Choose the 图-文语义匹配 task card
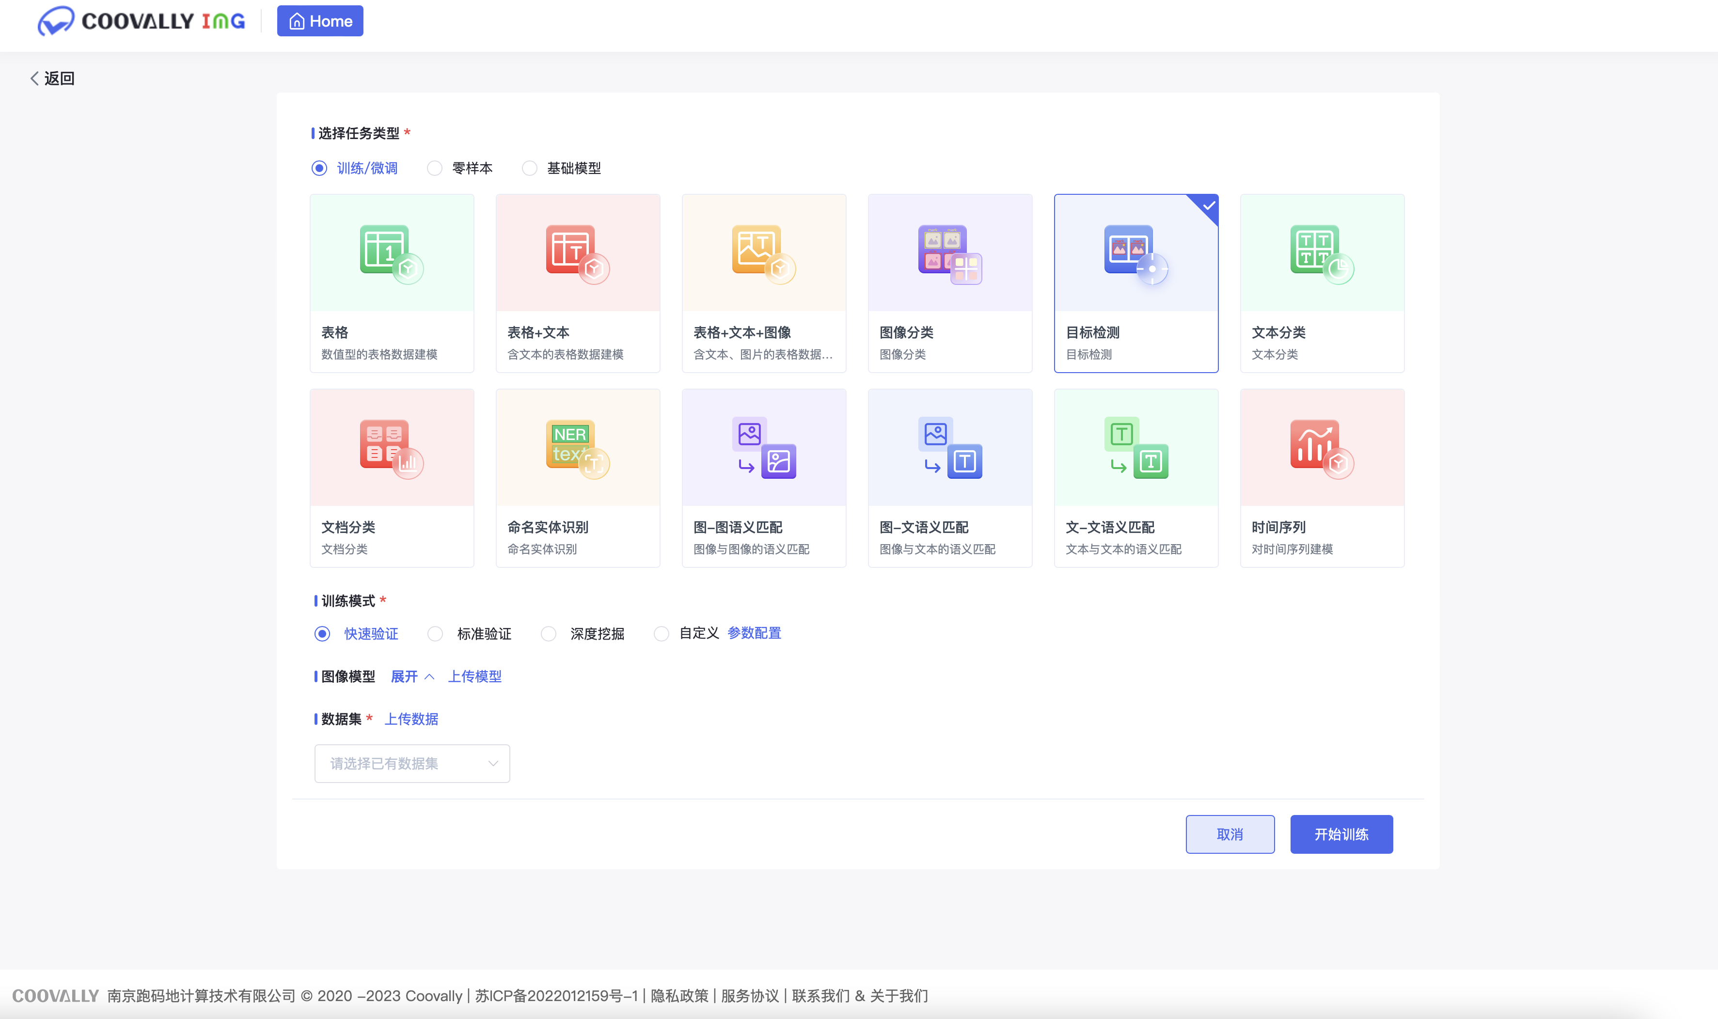The image size is (1718, 1019). pos(950,478)
